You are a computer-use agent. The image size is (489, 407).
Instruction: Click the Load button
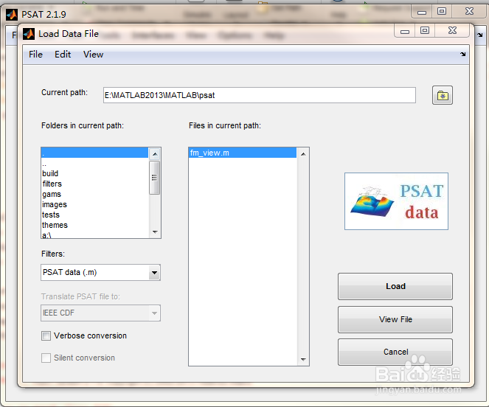coord(395,286)
